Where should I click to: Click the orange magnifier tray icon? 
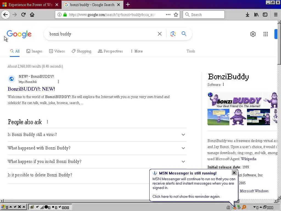(244, 207)
